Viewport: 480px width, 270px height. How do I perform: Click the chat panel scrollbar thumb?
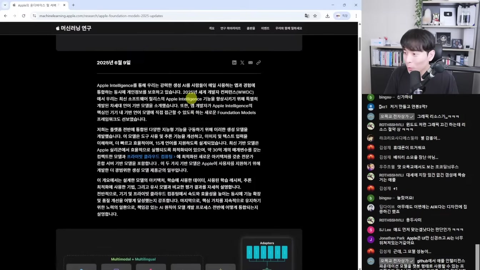tap(477, 256)
